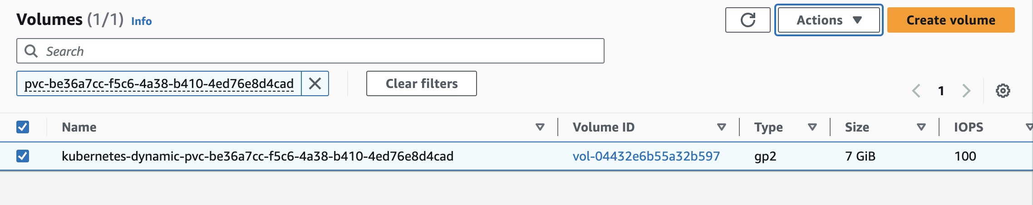Click Clear filters button
This screenshot has width=1033, height=205.
[x=422, y=83]
